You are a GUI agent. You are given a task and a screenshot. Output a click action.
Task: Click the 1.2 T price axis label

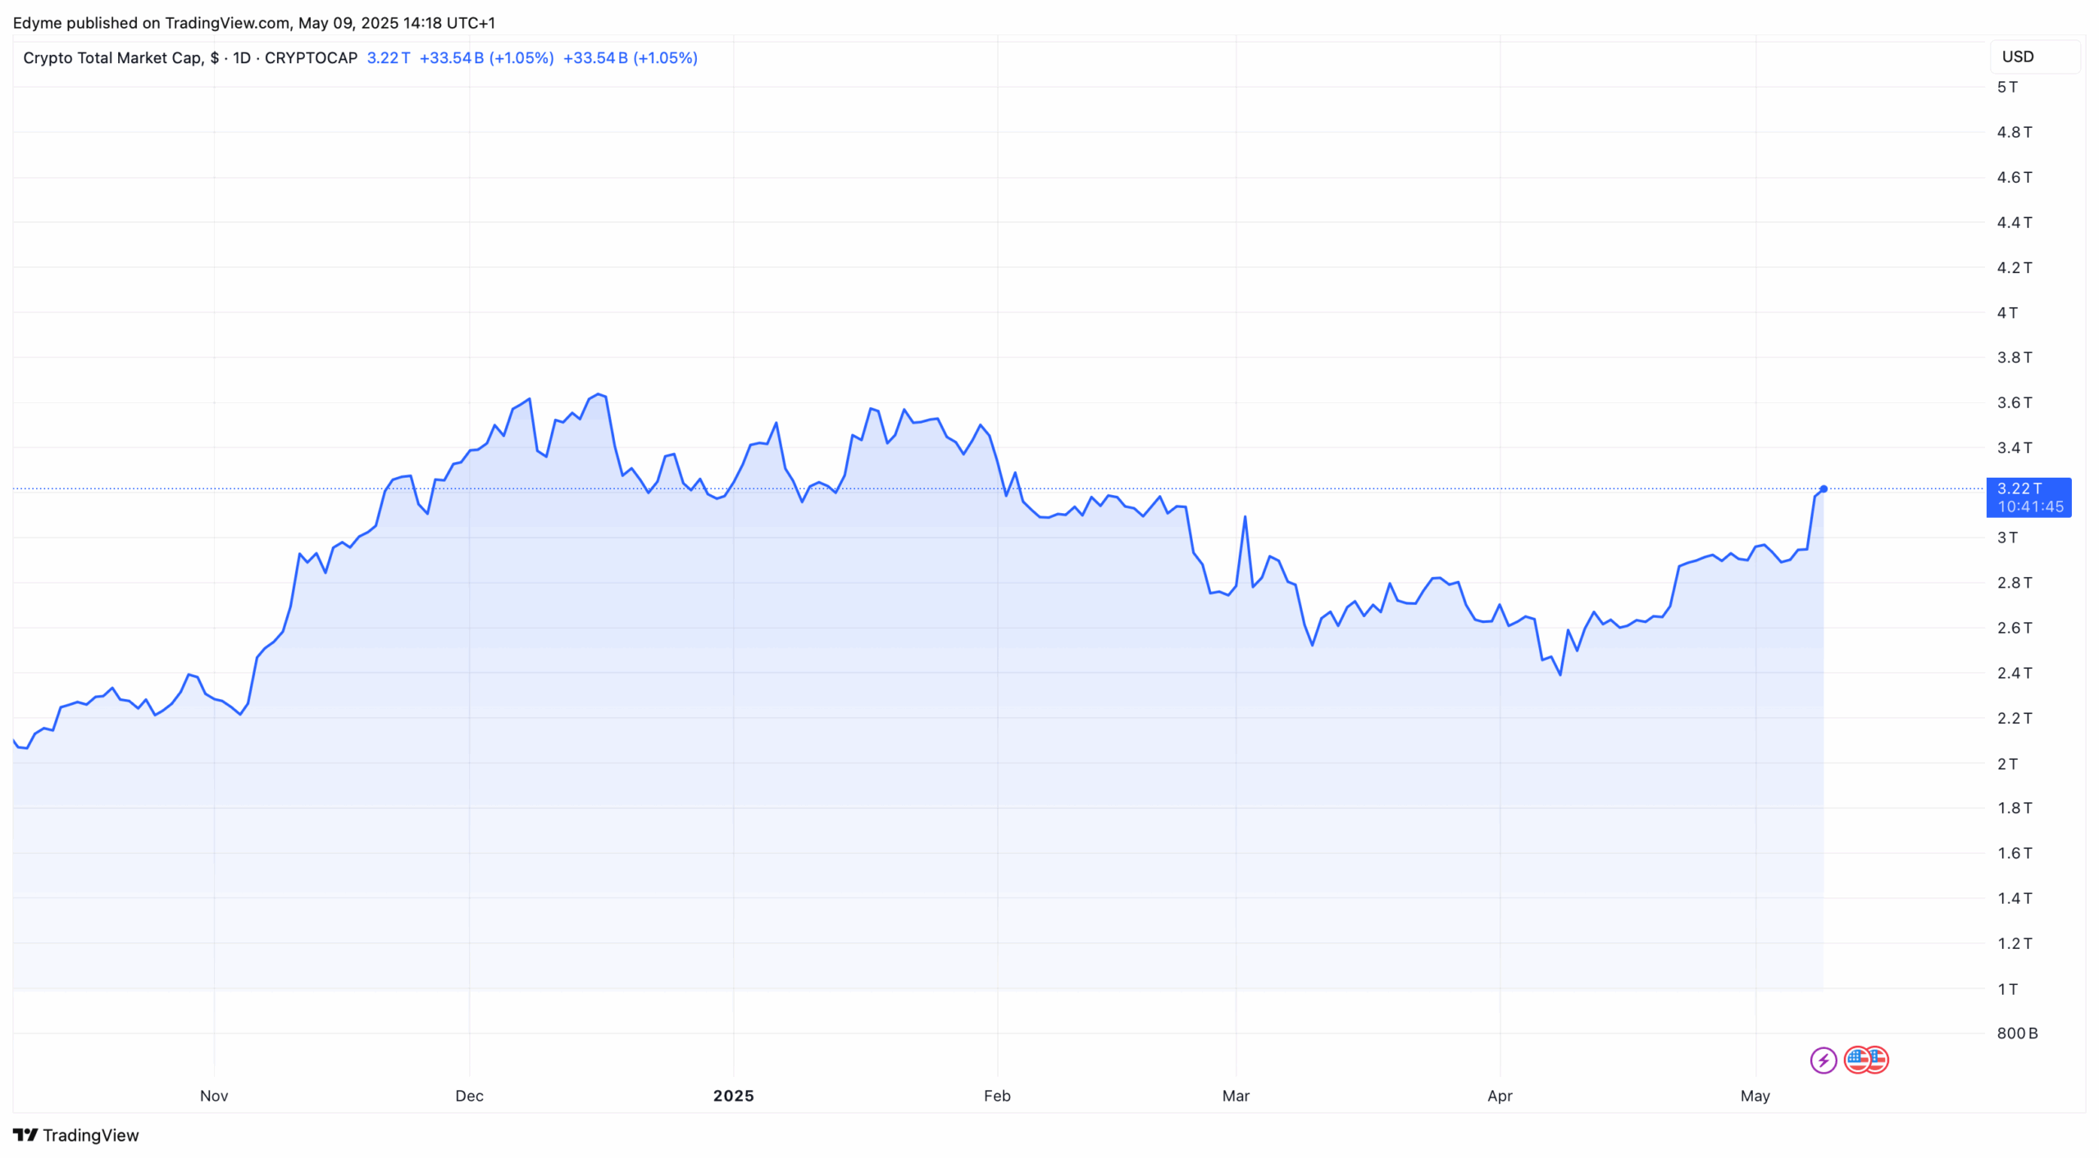2014,943
